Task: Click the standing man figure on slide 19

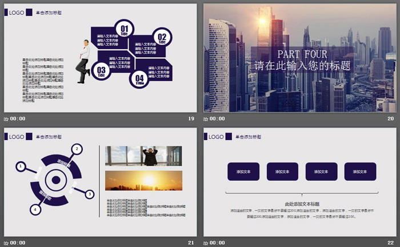Action: 84,61
